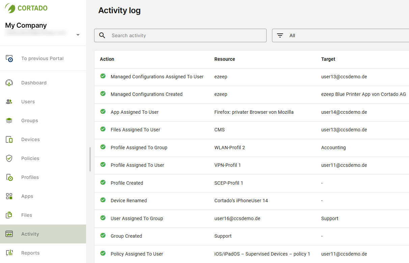Screen dimensions: 409x263
Task: Sort by the Action column header
Action: 107,59
